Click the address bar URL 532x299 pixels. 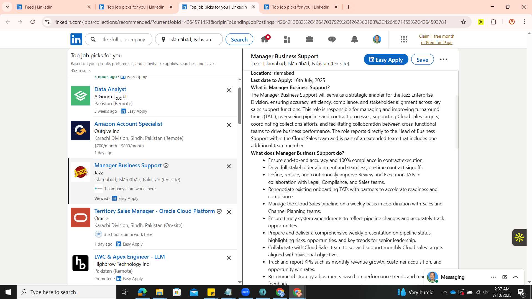[x=250, y=22]
